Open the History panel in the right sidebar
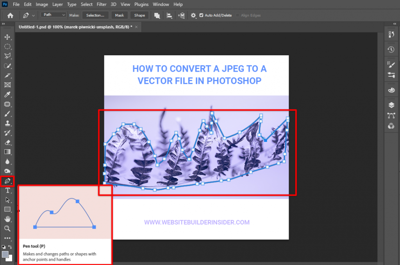The height and width of the screenshot is (265, 400). pos(391,49)
